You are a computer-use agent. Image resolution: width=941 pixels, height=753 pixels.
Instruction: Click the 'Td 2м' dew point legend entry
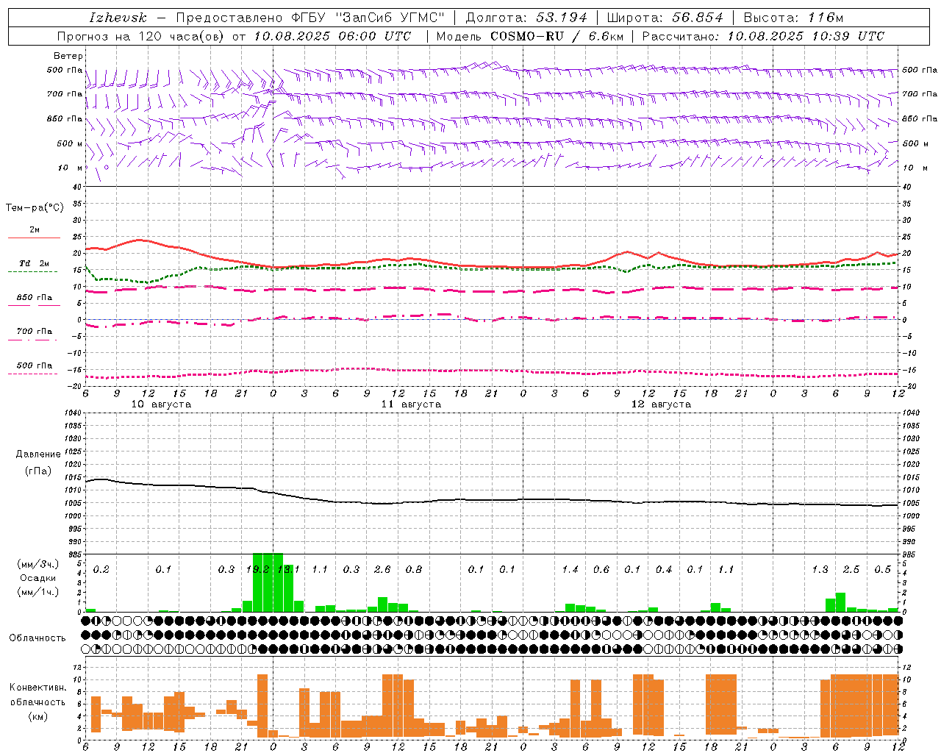point(34,263)
